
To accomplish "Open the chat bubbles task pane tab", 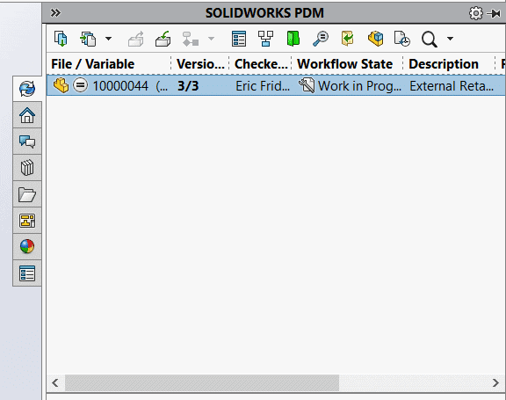I will coord(27,142).
